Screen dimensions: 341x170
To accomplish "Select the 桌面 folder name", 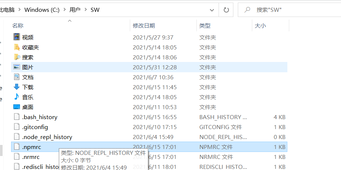I will click(28, 107).
